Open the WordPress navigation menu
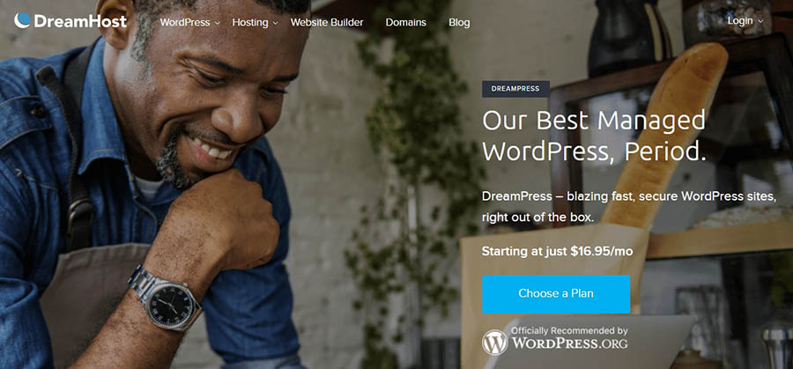Screen dimensions: 793x369 tap(185, 22)
